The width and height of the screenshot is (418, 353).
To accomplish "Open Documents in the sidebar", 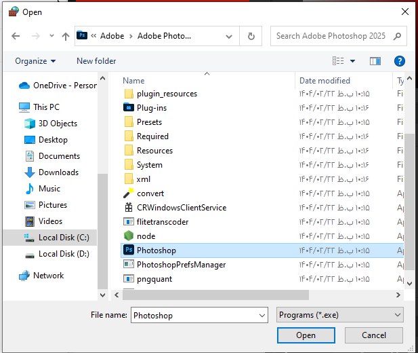I will pos(52,156).
